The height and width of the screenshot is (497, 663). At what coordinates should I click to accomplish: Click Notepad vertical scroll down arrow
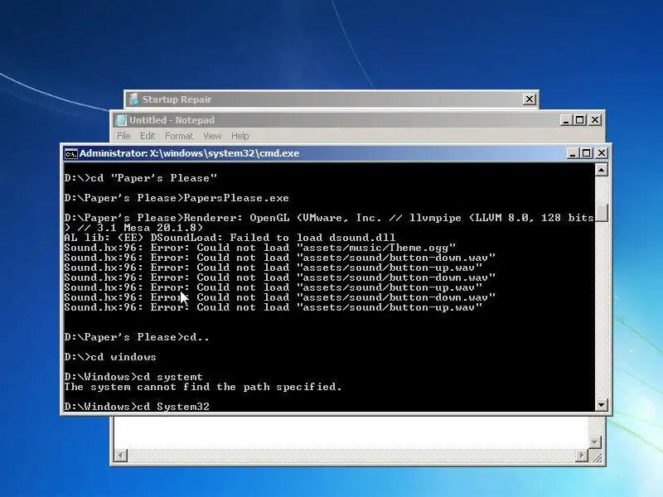[595, 442]
